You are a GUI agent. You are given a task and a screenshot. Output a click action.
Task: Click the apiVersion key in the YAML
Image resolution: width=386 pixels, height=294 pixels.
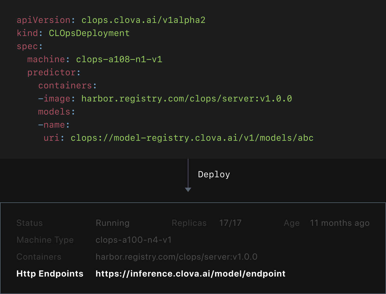click(x=44, y=20)
